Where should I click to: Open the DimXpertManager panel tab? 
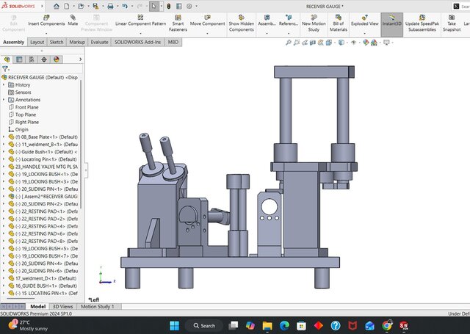[44, 59]
